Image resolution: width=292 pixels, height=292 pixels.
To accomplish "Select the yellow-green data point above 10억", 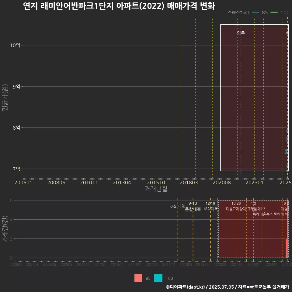I will [x=287, y=33].
